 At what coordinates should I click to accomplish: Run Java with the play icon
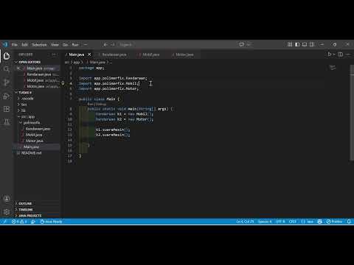pyautogui.click(x=330, y=54)
